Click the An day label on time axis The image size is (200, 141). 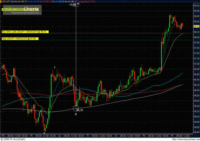(x=60, y=136)
